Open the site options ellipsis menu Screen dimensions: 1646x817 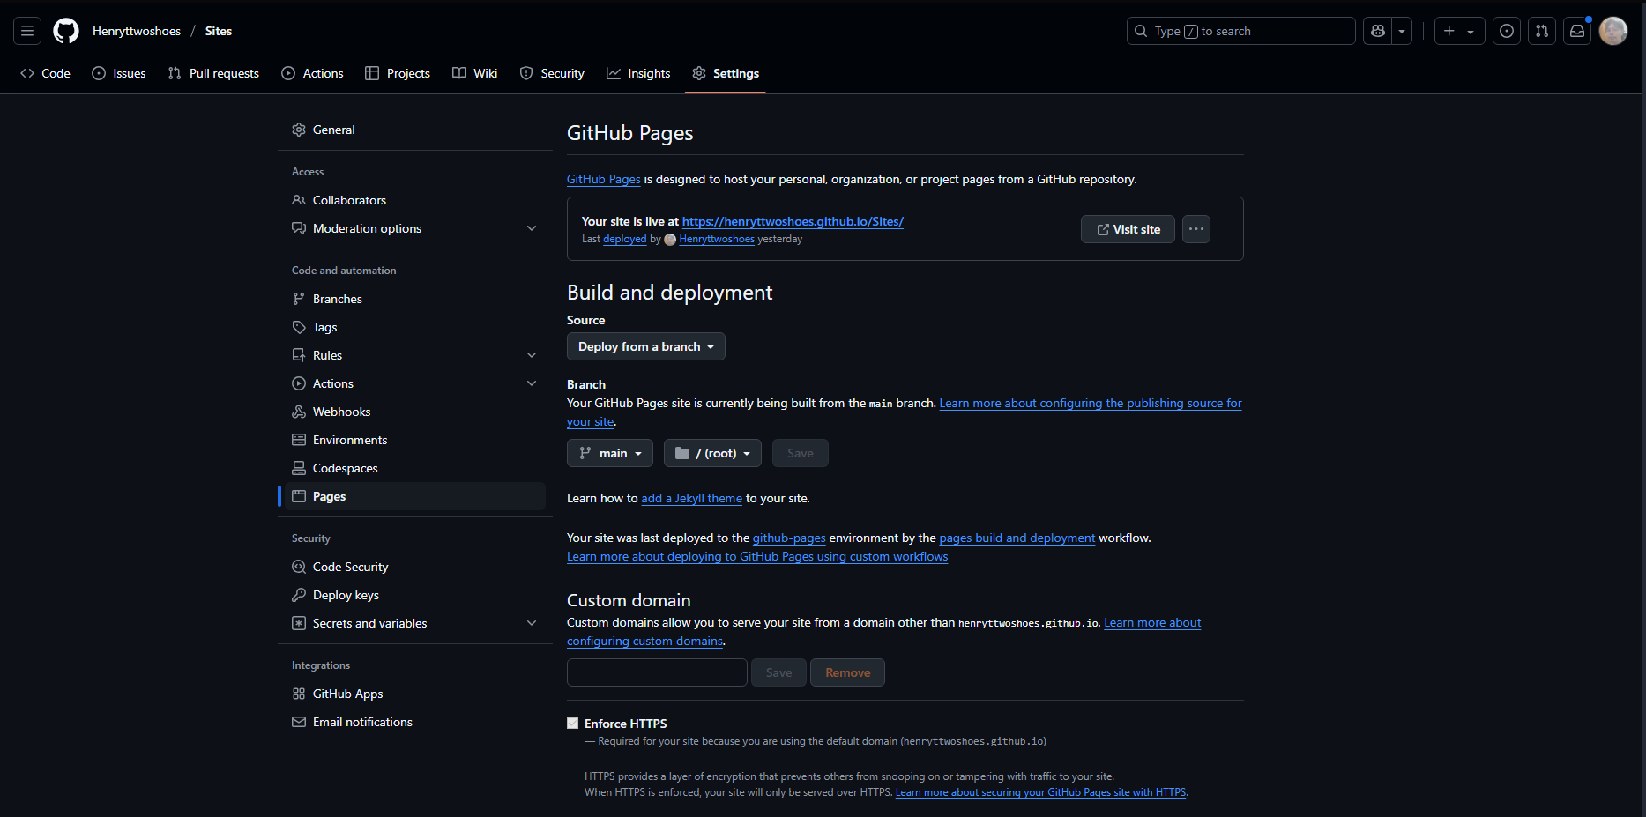1196,229
